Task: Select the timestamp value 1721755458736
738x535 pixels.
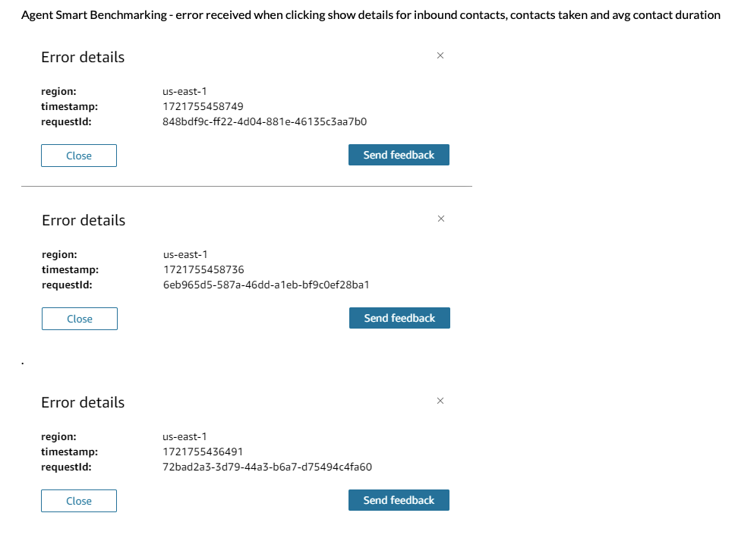Action: pyautogui.click(x=203, y=269)
